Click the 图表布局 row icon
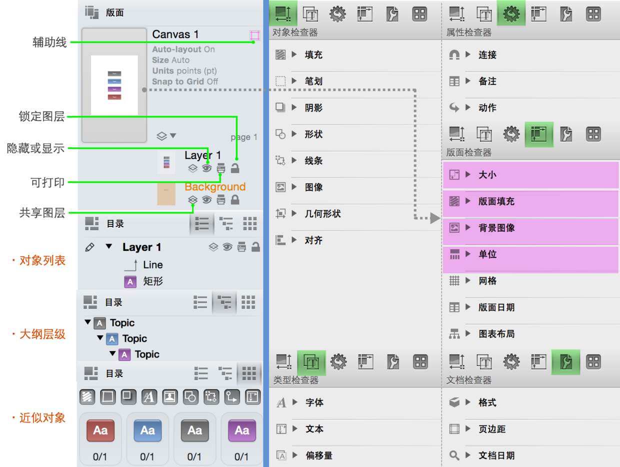The height and width of the screenshot is (467, 620). 454,334
